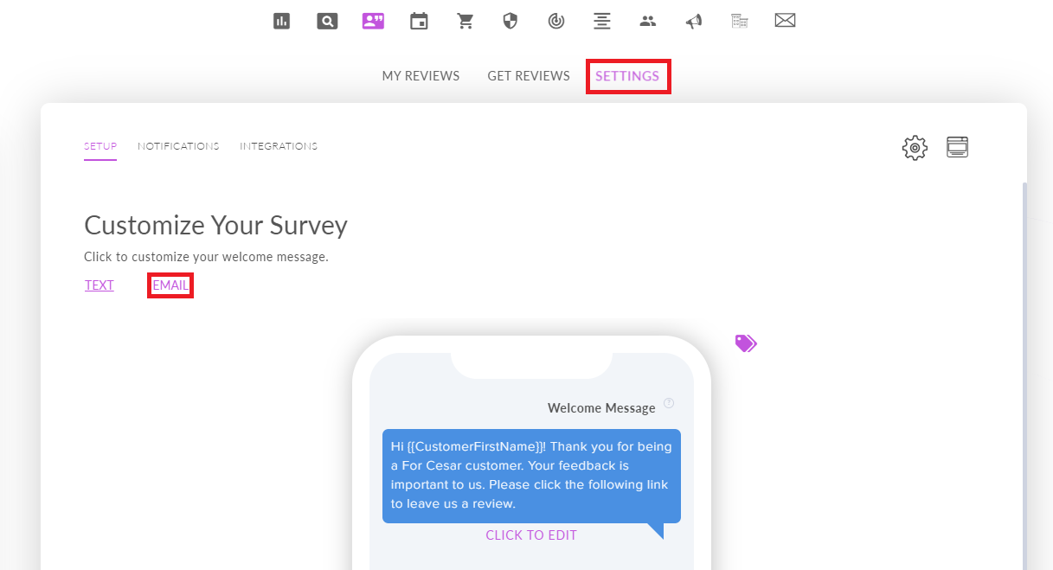The height and width of the screenshot is (570, 1053).
Task: Click the TEXT link
Action: click(100, 285)
